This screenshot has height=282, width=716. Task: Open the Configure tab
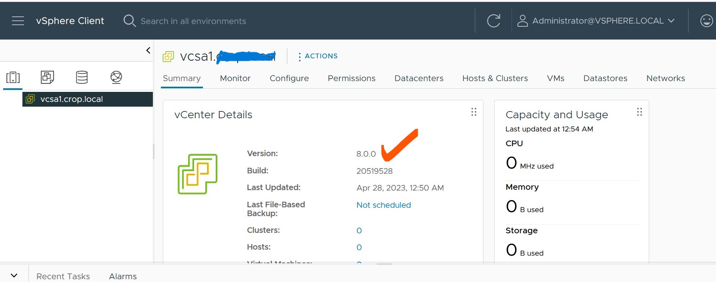point(289,78)
